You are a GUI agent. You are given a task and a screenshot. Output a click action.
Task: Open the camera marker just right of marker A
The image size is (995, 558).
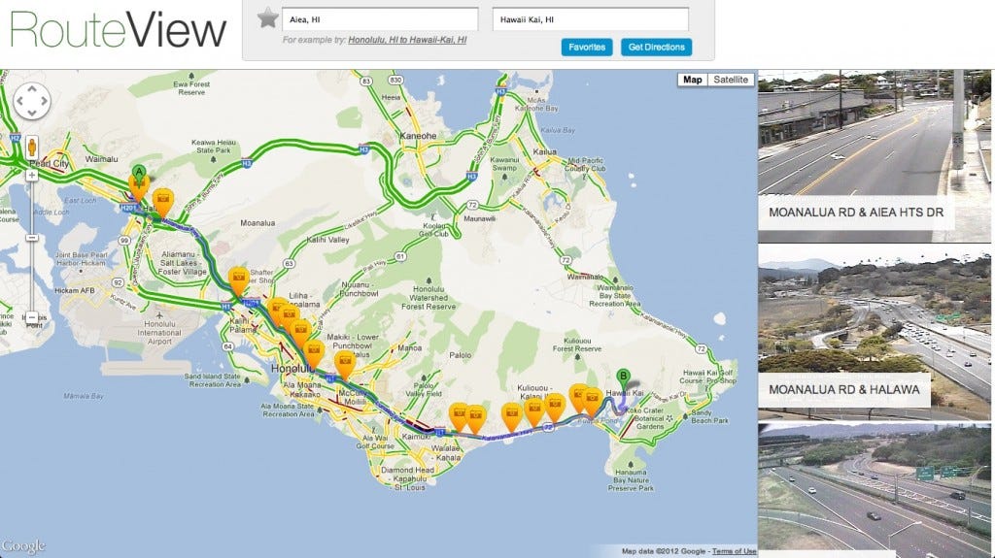pyautogui.click(x=163, y=202)
